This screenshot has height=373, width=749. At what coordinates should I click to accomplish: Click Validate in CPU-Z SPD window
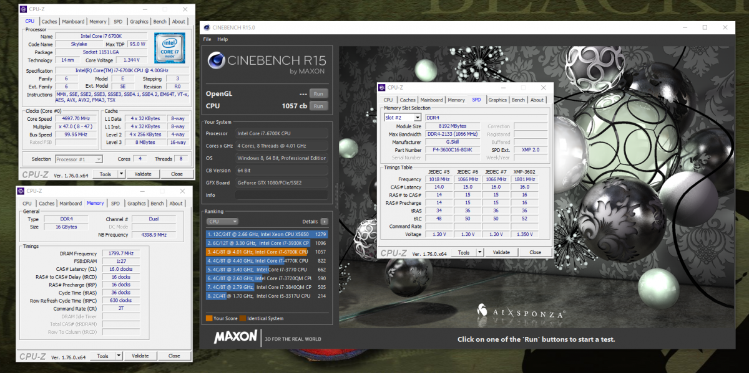[501, 252]
